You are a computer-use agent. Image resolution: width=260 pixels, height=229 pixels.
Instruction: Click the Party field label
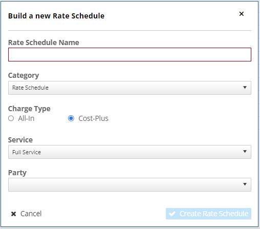click(17, 173)
